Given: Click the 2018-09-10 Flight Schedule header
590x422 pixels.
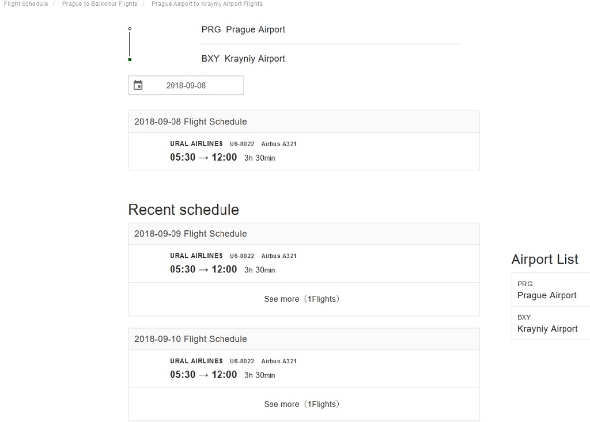Looking at the screenshot, I should (x=304, y=339).
